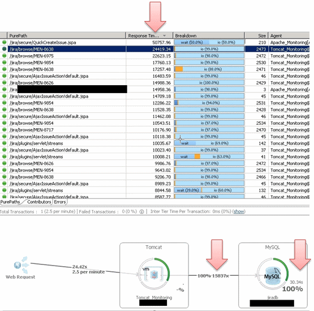
Task: Click response time value 24419.34
Action: (161, 49)
